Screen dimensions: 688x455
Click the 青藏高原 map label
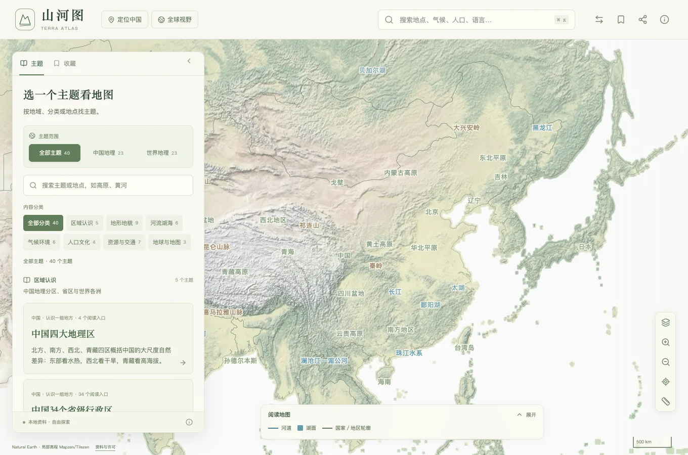[x=235, y=272]
